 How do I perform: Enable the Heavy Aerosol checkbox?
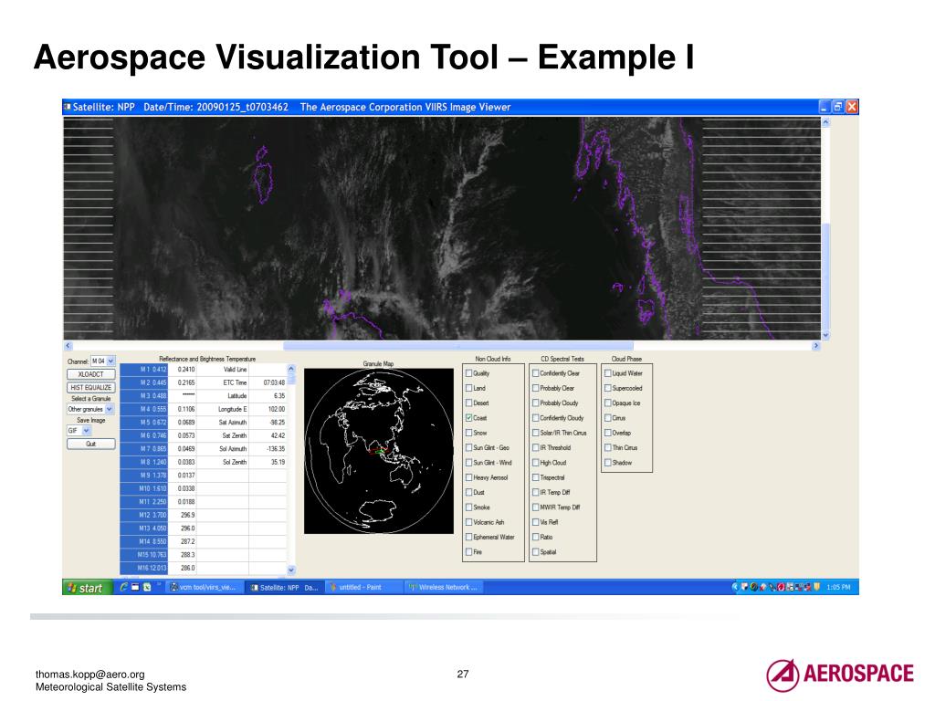click(468, 476)
